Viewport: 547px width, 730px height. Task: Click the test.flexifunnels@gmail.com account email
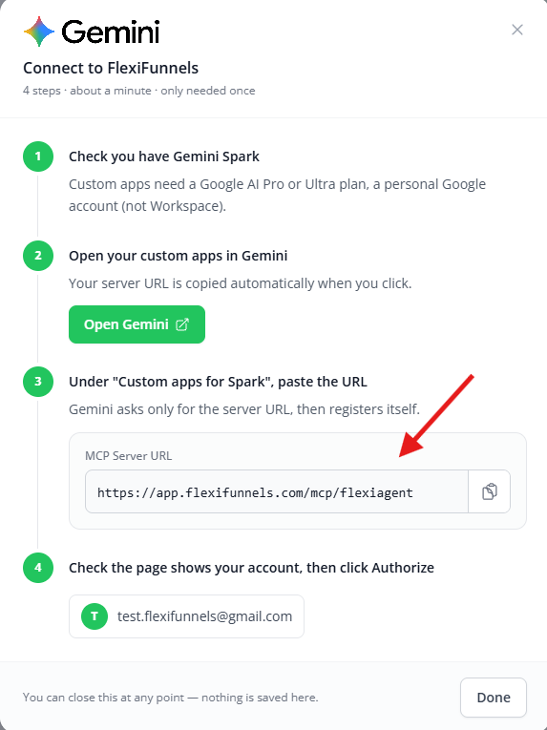tap(204, 616)
